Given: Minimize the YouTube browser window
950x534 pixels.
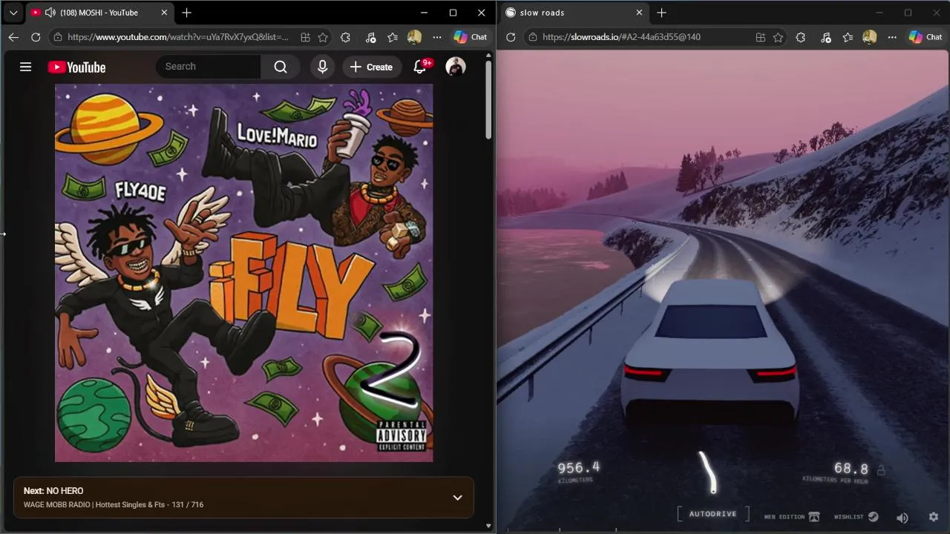Looking at the screenshot, I should click(x=424, y=13).
